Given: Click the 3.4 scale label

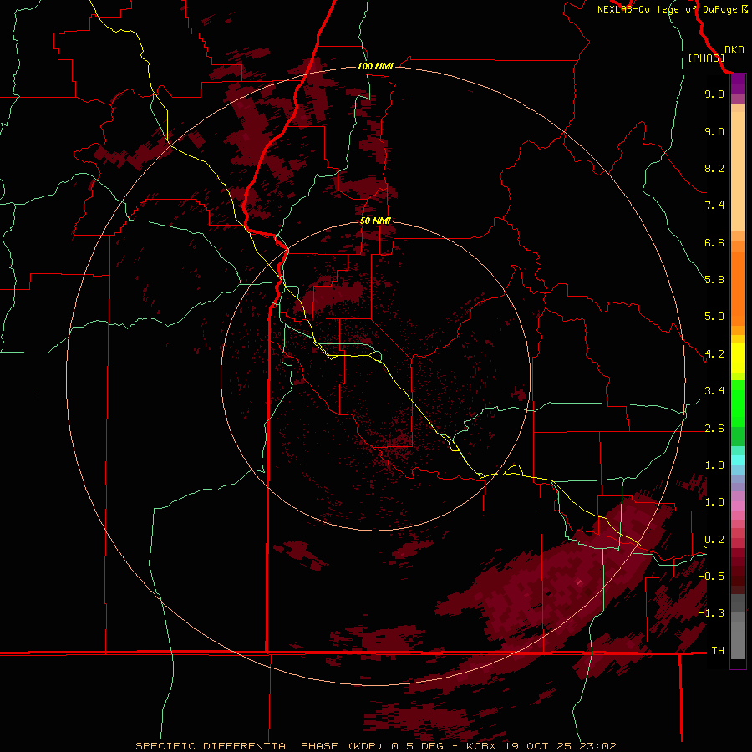Looking at the screenshot, I should pyautogui.click(x=714, y=391).
